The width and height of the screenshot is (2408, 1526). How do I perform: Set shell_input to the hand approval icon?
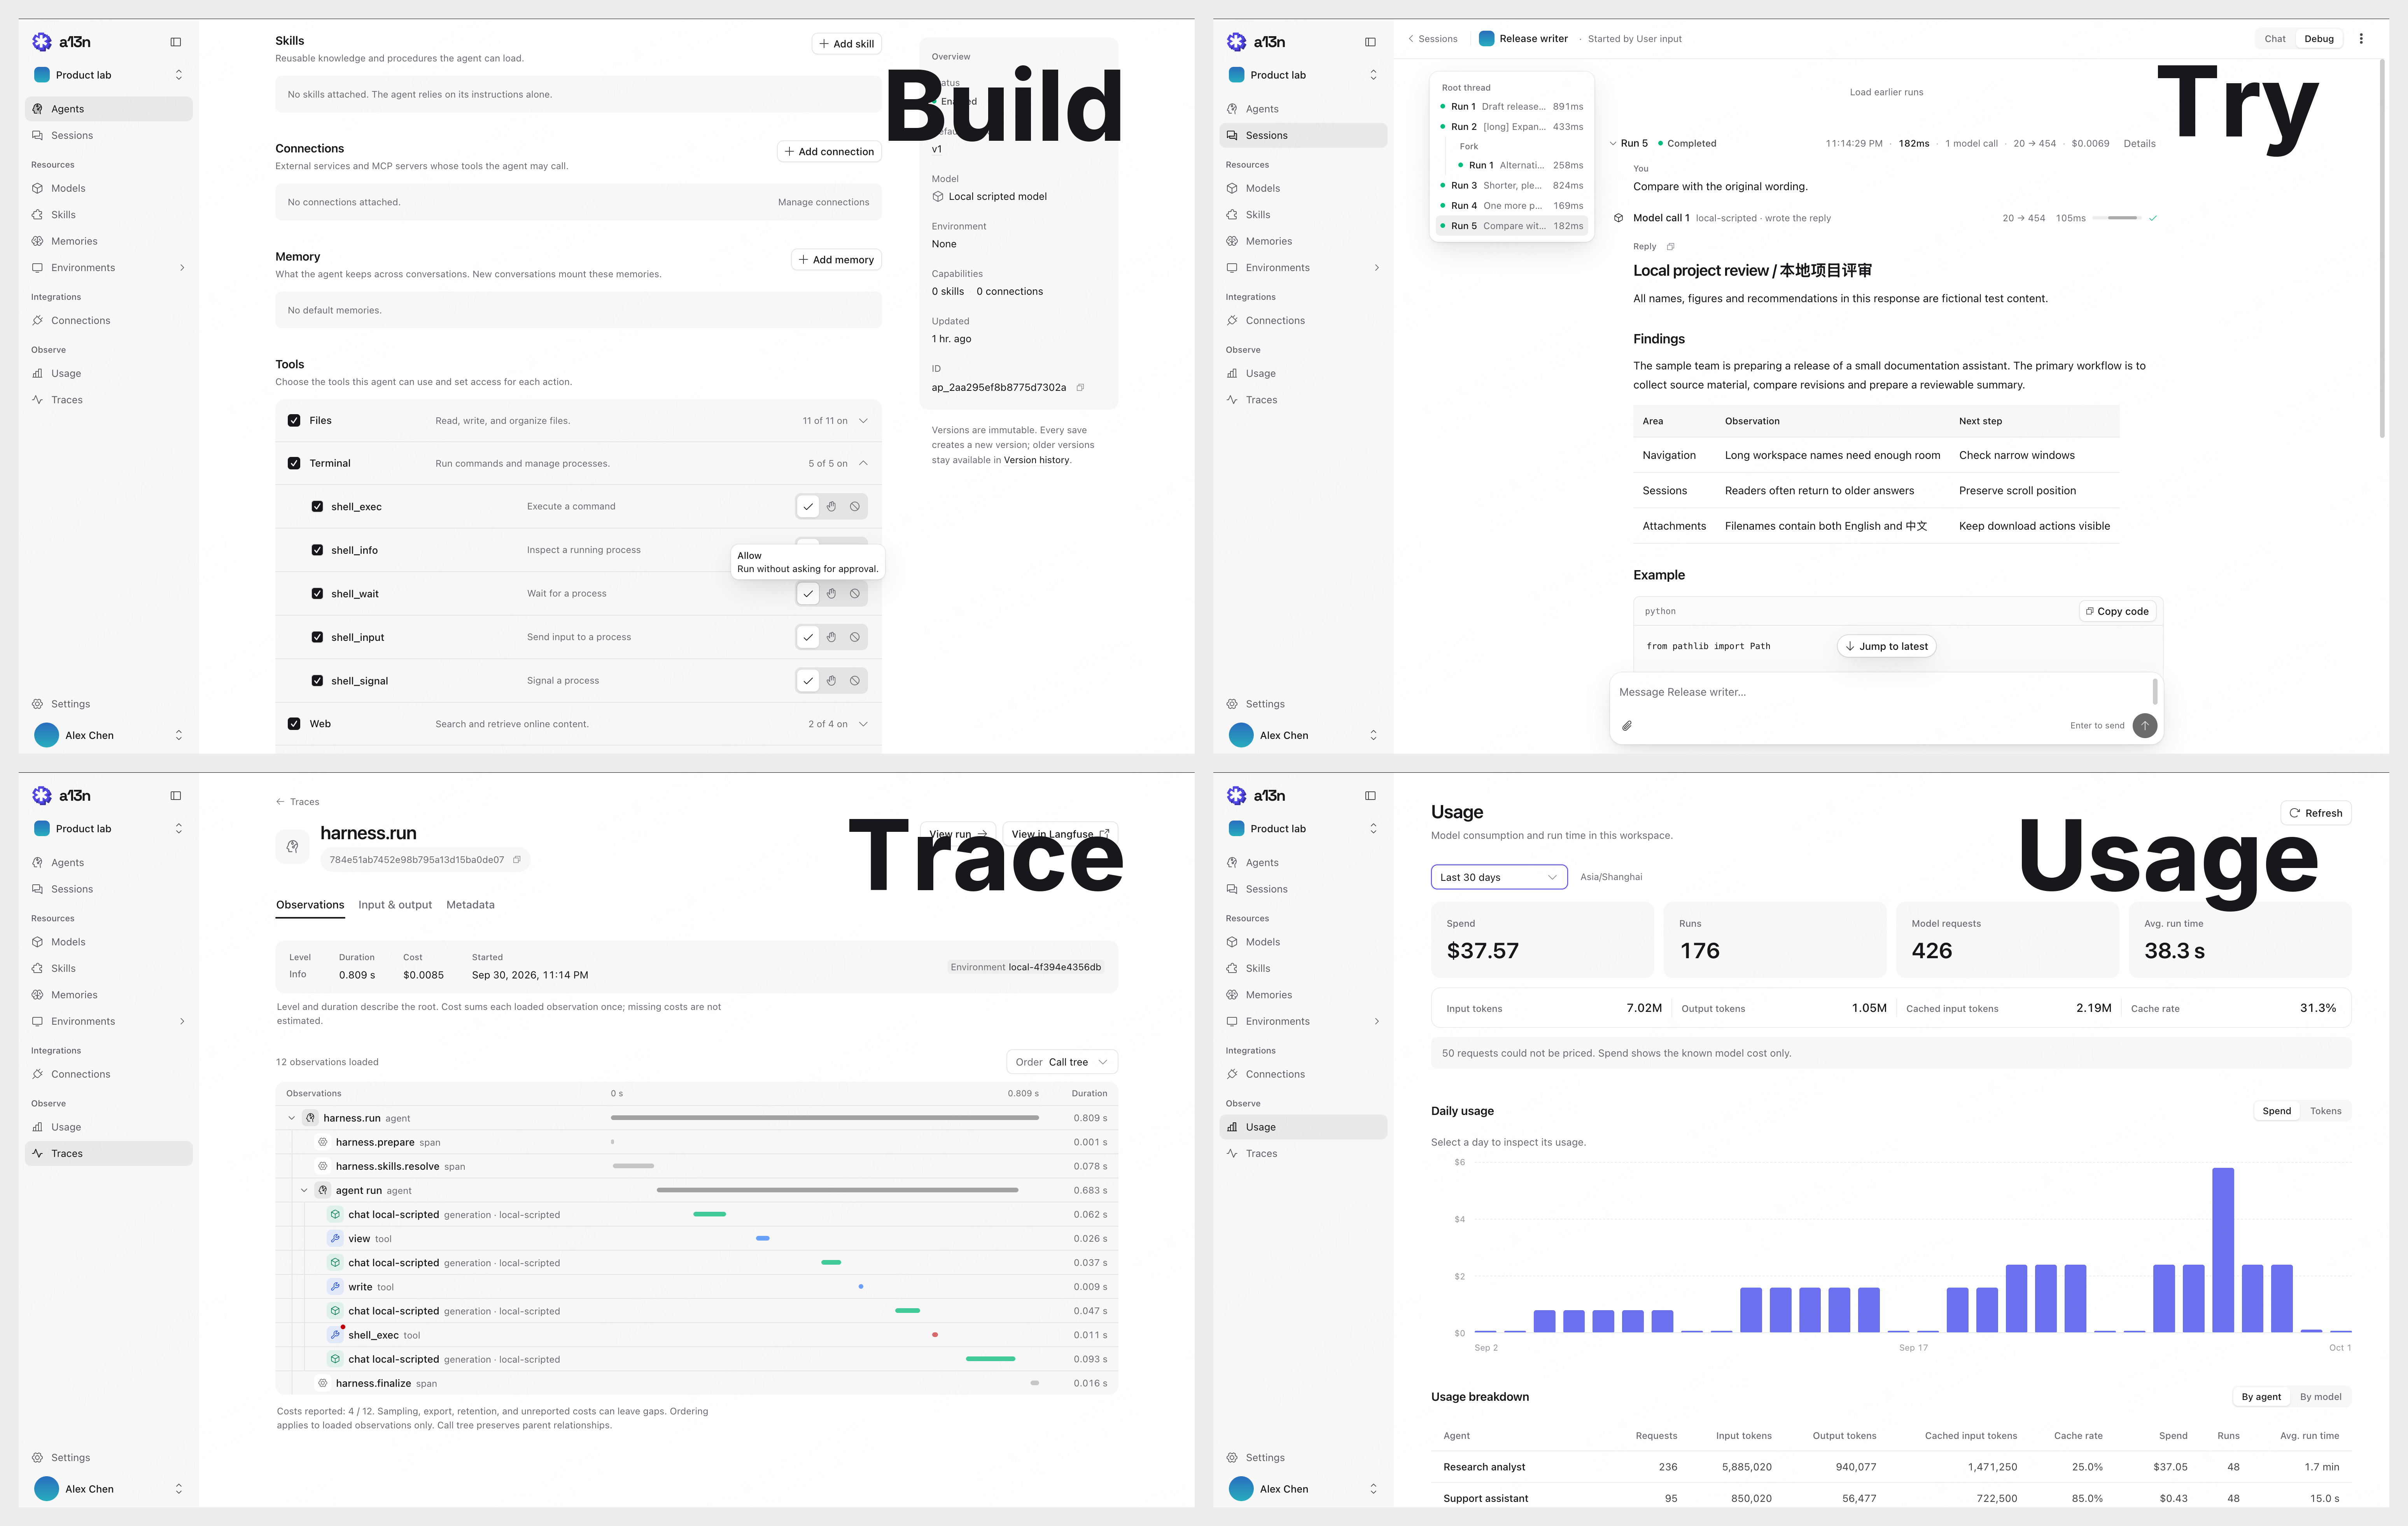coord(831,637)
